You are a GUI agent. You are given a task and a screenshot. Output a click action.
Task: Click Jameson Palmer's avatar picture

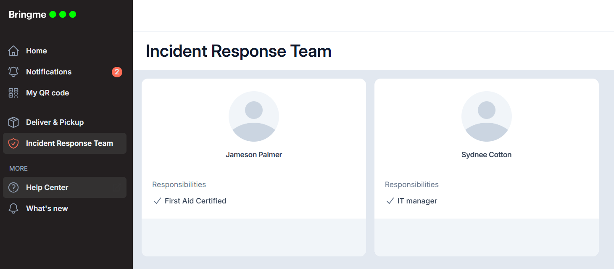pos(254,116)
